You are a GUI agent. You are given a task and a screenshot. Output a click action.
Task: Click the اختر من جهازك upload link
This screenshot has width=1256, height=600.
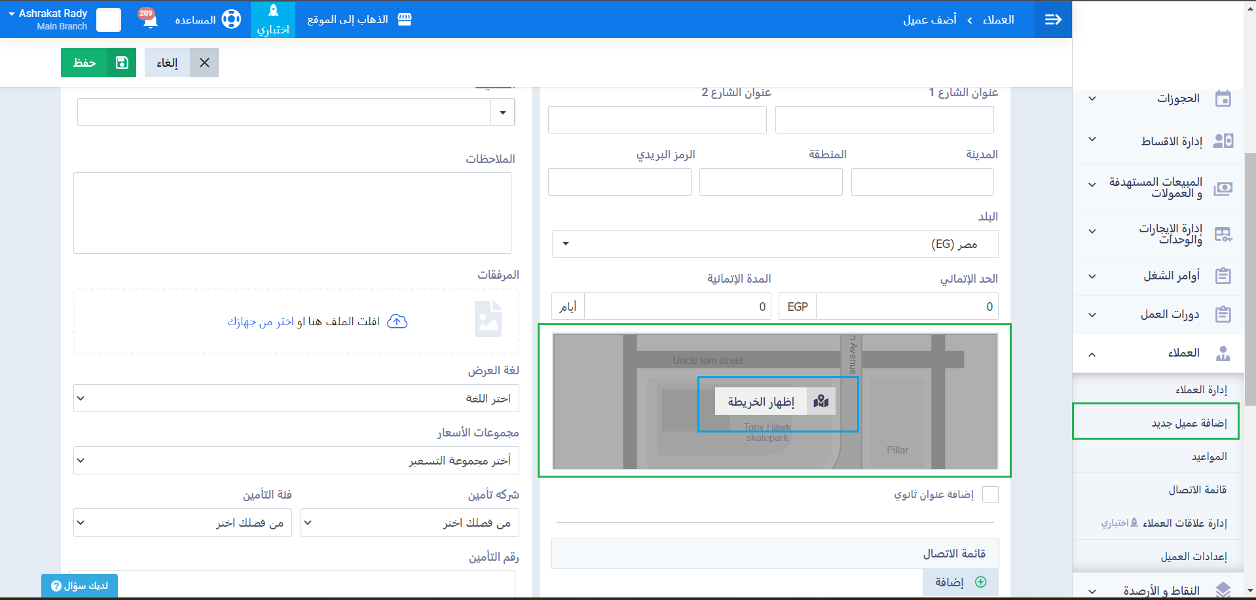click(261, 321)
